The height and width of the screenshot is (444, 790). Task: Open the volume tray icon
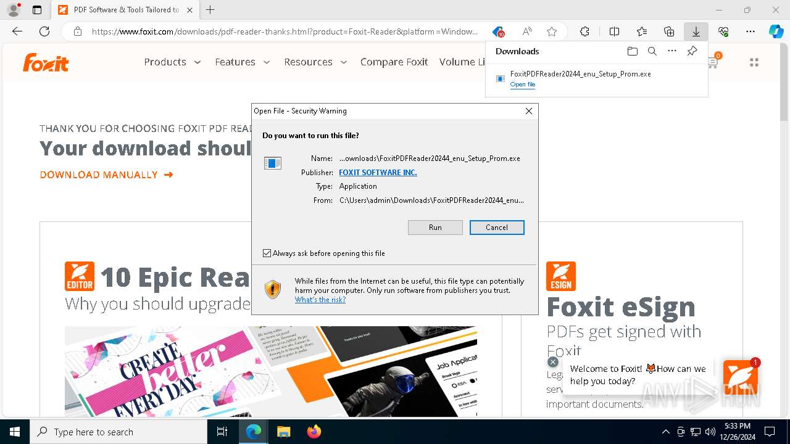click(710, 432)
